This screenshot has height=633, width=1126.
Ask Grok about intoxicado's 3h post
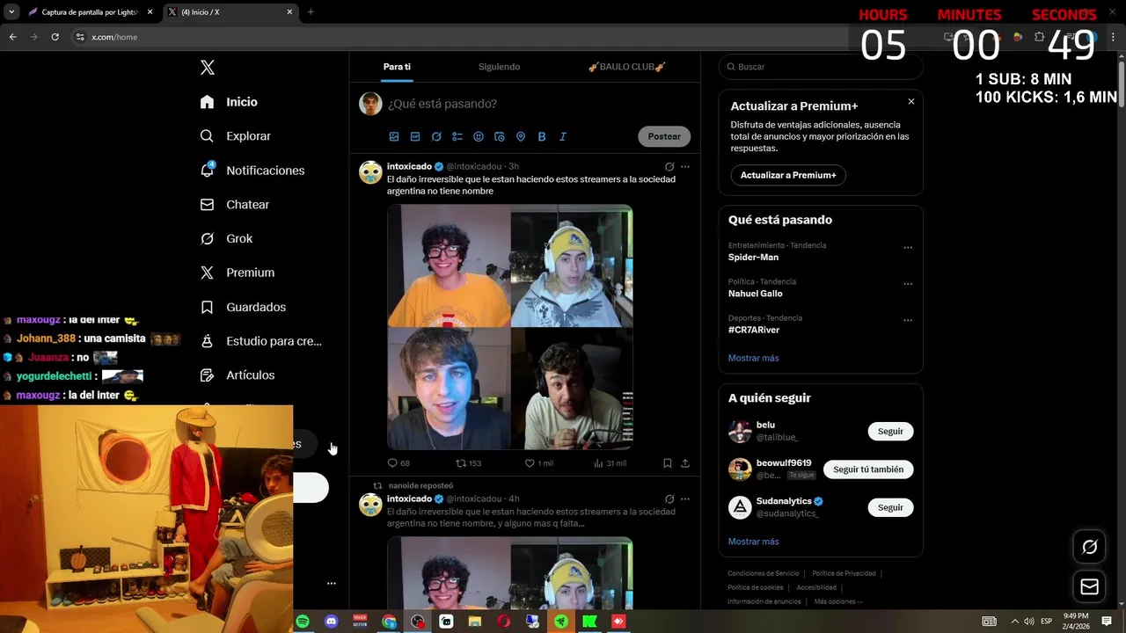pyautogui.click(x=669, y=166)
